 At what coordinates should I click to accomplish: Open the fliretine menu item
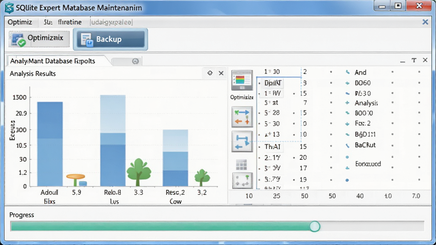(69, 22)
